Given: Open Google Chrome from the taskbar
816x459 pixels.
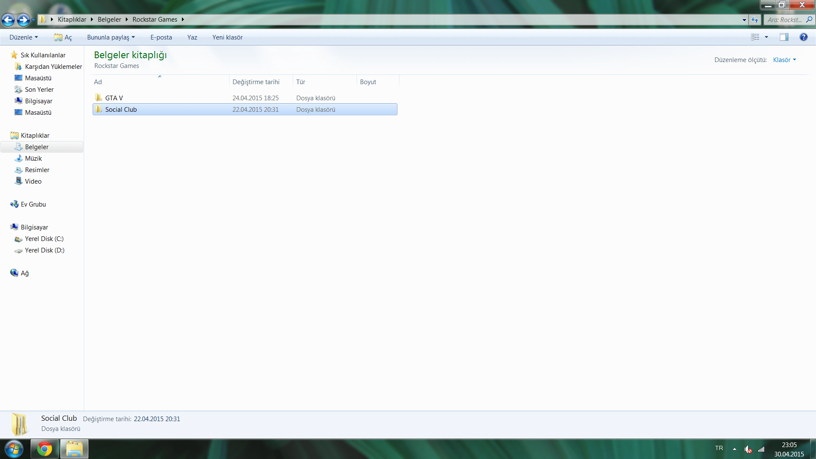Looking at the screenshot, I should click(x=44, y=449).
